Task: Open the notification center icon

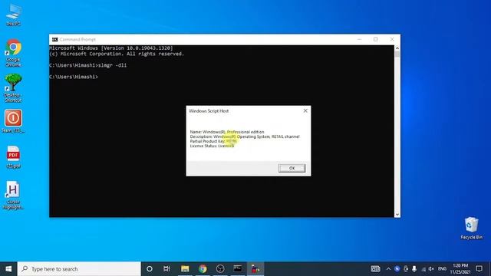Action: tap(479, 269)
